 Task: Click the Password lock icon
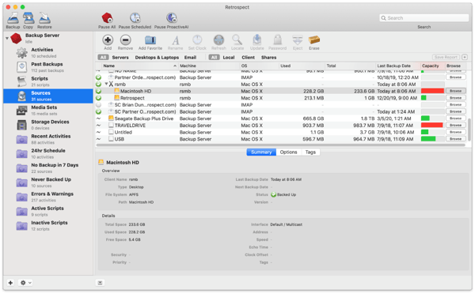278,39
